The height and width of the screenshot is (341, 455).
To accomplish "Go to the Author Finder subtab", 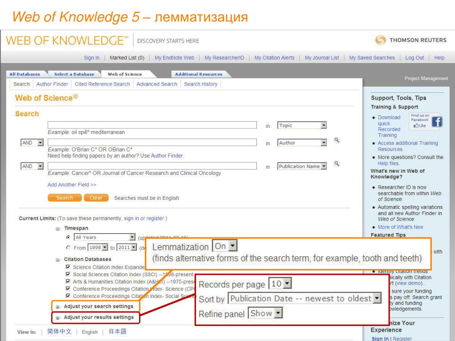I will (x=52, y=84).
